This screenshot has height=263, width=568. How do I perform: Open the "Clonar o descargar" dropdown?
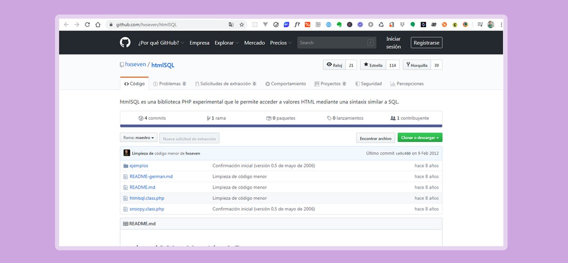point(420,137)
